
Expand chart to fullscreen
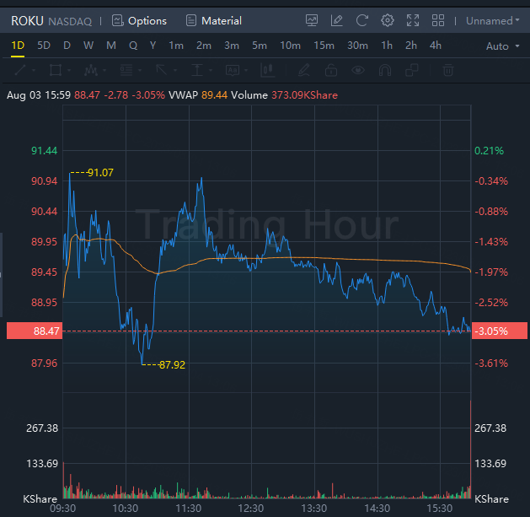413,20
